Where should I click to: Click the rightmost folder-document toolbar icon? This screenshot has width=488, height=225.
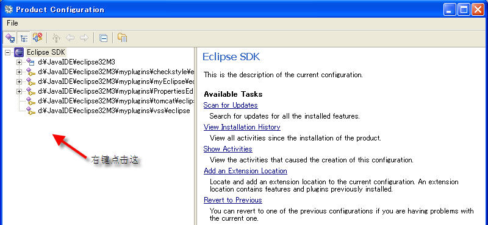[x=123, y=38]
